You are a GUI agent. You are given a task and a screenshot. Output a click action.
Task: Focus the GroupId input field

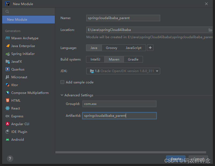(119, 104)
